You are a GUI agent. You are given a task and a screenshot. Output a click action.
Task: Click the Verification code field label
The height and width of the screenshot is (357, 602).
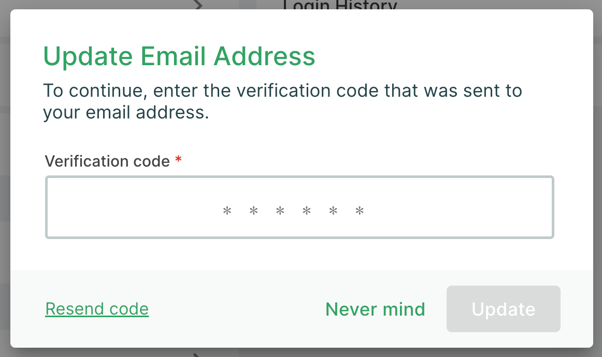107,161
